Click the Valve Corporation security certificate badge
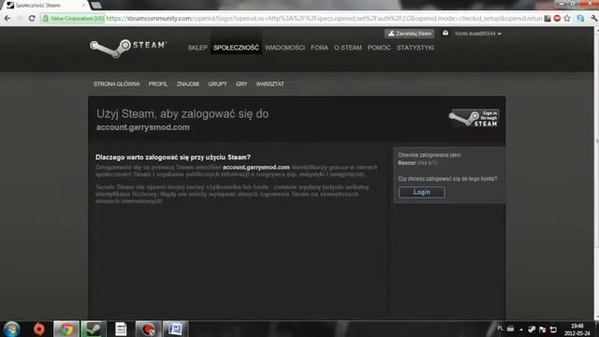 click(x=73, y=19)
